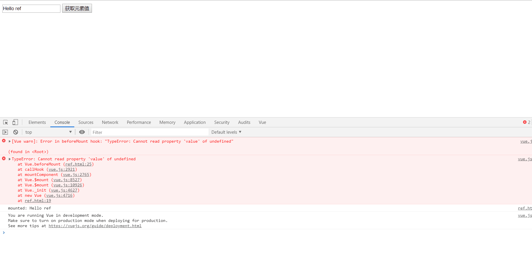Image resolution: width=532 pixels, height=261 pixels.
Task: Open the Sources tab
Action: [x=86, y=122]
